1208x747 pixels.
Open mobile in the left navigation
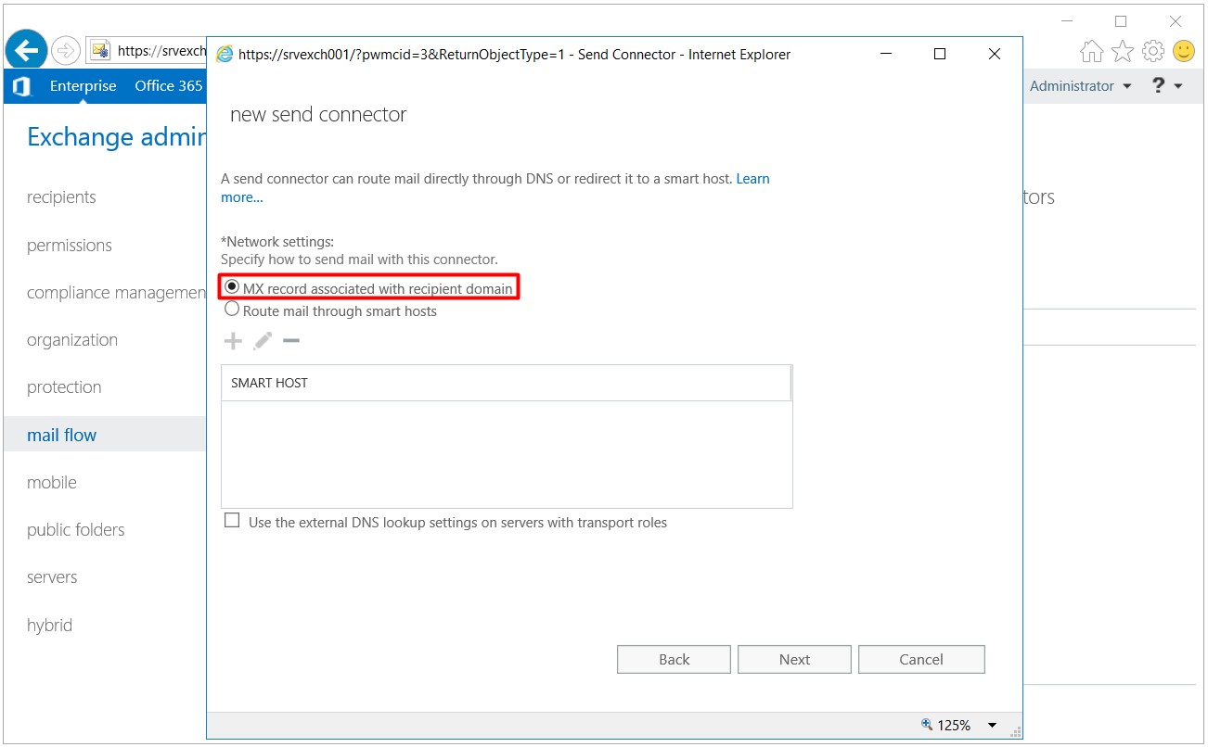pos(52,483)
